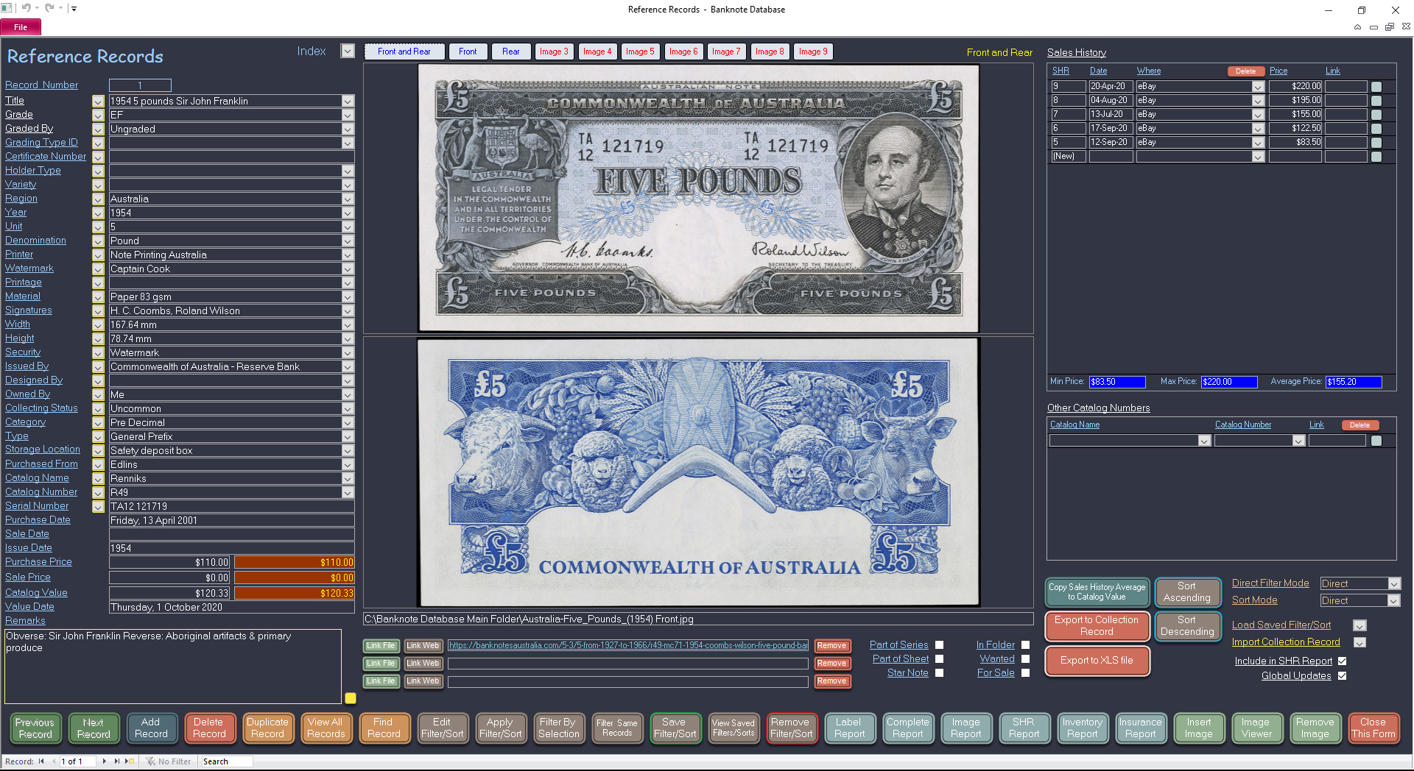This screenshot has height=771, width=1414.
Task: Tick the For Sale checkbox
Action: [x=1025, y=673]
